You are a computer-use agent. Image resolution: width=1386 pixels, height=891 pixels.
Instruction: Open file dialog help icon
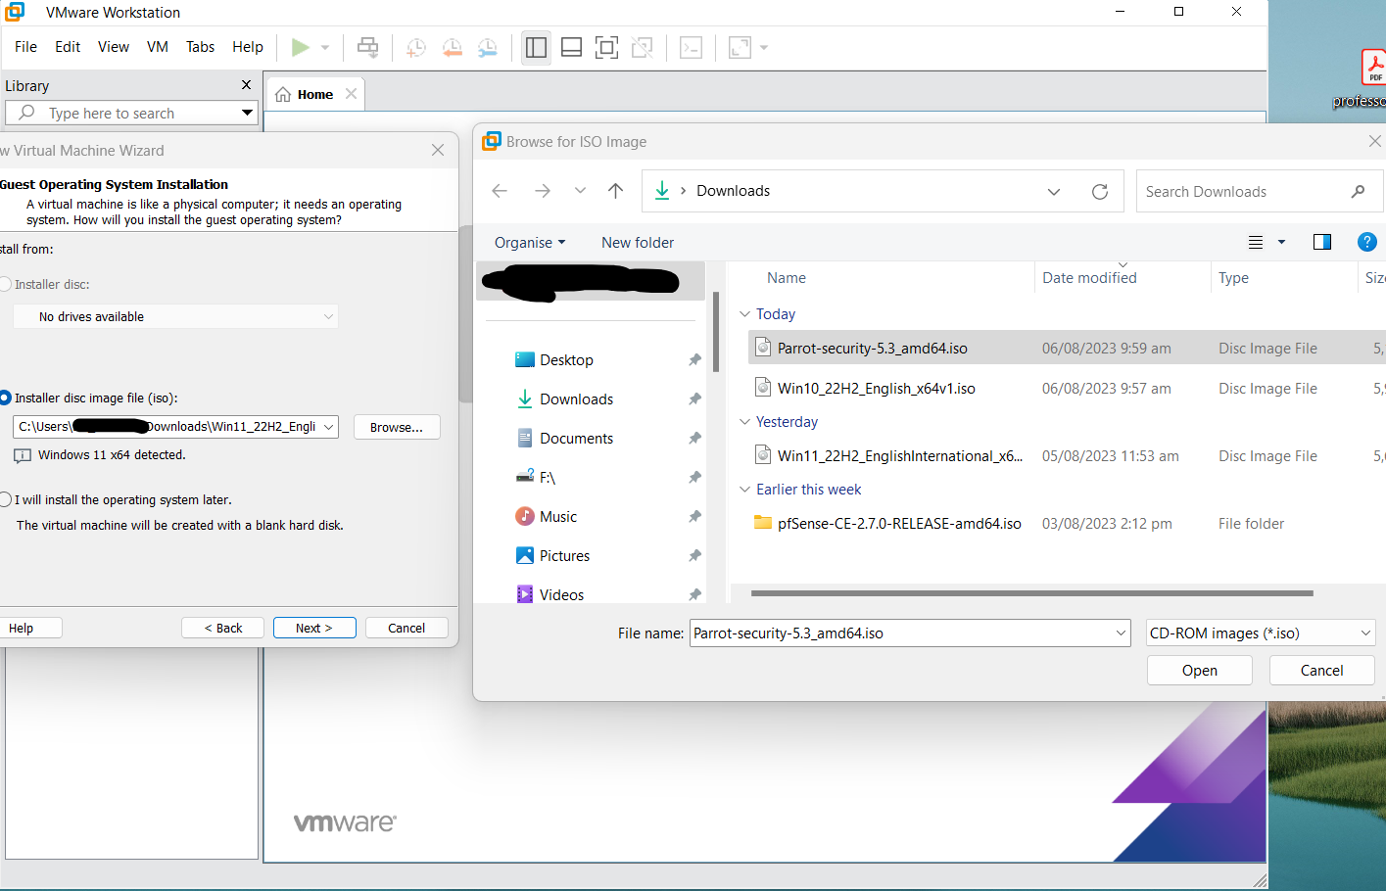click(x=1367, y=242)
